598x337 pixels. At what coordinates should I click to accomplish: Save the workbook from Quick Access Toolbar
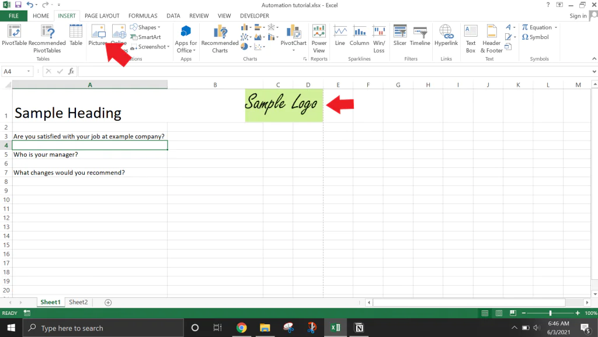point(18,5)
